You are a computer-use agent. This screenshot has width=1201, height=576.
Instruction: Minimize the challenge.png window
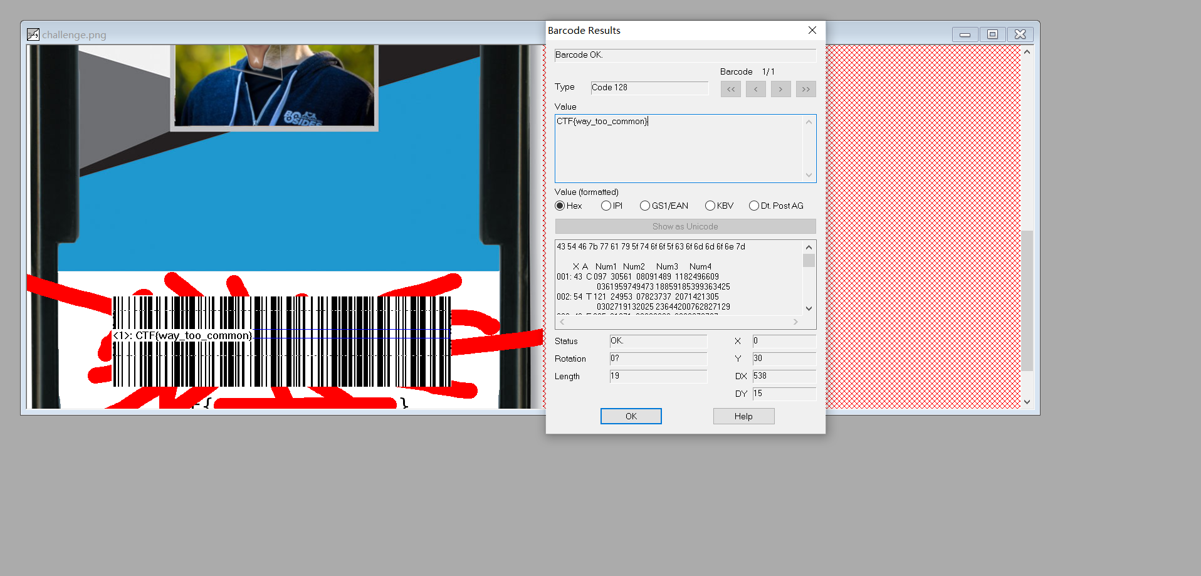[965, 34]
